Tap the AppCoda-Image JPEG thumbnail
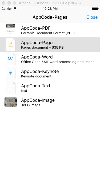Viewport: 100px width, 184px height. pyautogui.click(x=11, y=102)
